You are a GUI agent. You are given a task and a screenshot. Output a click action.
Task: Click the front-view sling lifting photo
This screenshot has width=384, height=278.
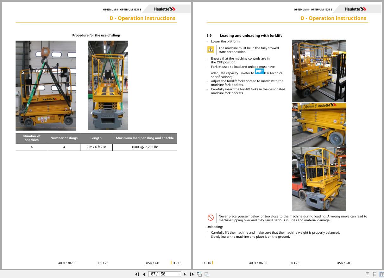point(46,86)
